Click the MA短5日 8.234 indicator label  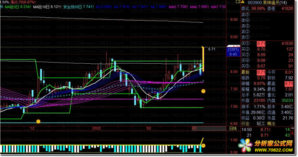click(18, 7)
